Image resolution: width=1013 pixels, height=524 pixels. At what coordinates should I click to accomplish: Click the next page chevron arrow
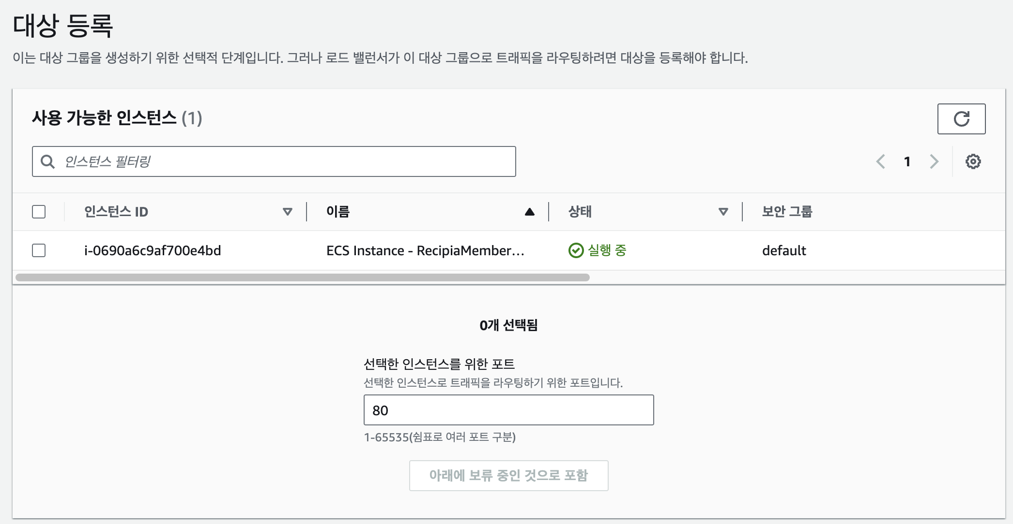[x=934, y=161]
